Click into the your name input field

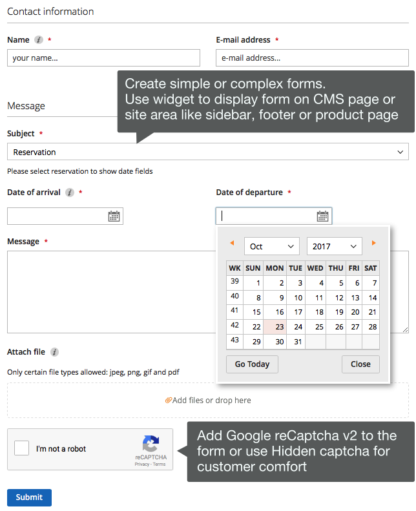[103, 58]
